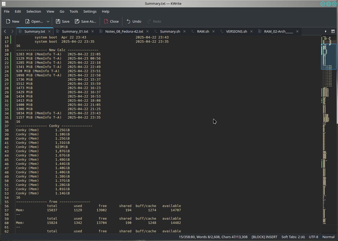The image size is (338, 241).
Task: Toggle the [BLOCK] INSERT mode indicator
Action: point(264,237)
